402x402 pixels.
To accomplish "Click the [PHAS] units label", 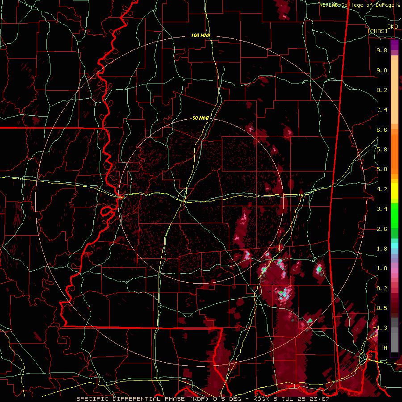I will (x=377, y=31).
